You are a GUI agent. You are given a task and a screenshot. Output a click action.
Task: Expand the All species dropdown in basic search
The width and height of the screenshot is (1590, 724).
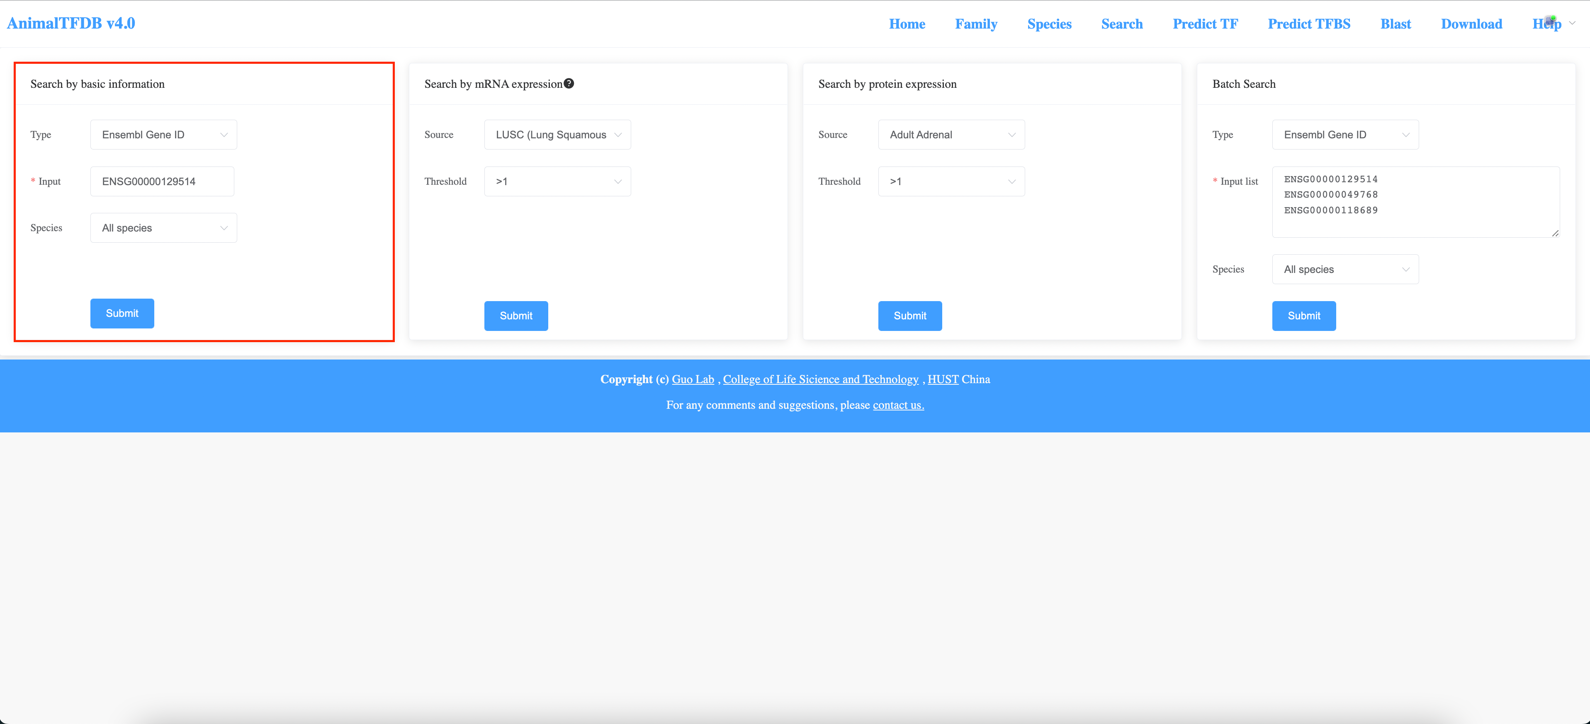163,227
